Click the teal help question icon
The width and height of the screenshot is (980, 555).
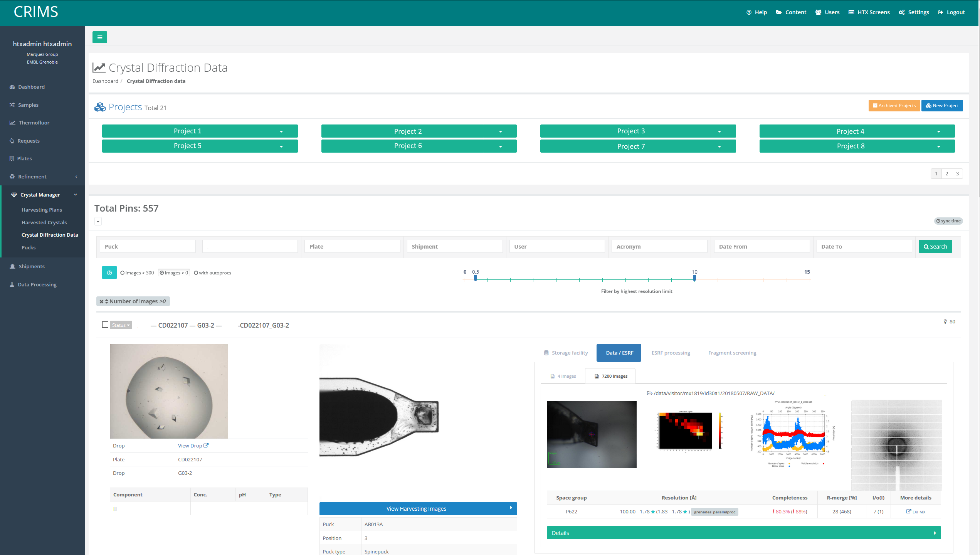click(109, 272)
